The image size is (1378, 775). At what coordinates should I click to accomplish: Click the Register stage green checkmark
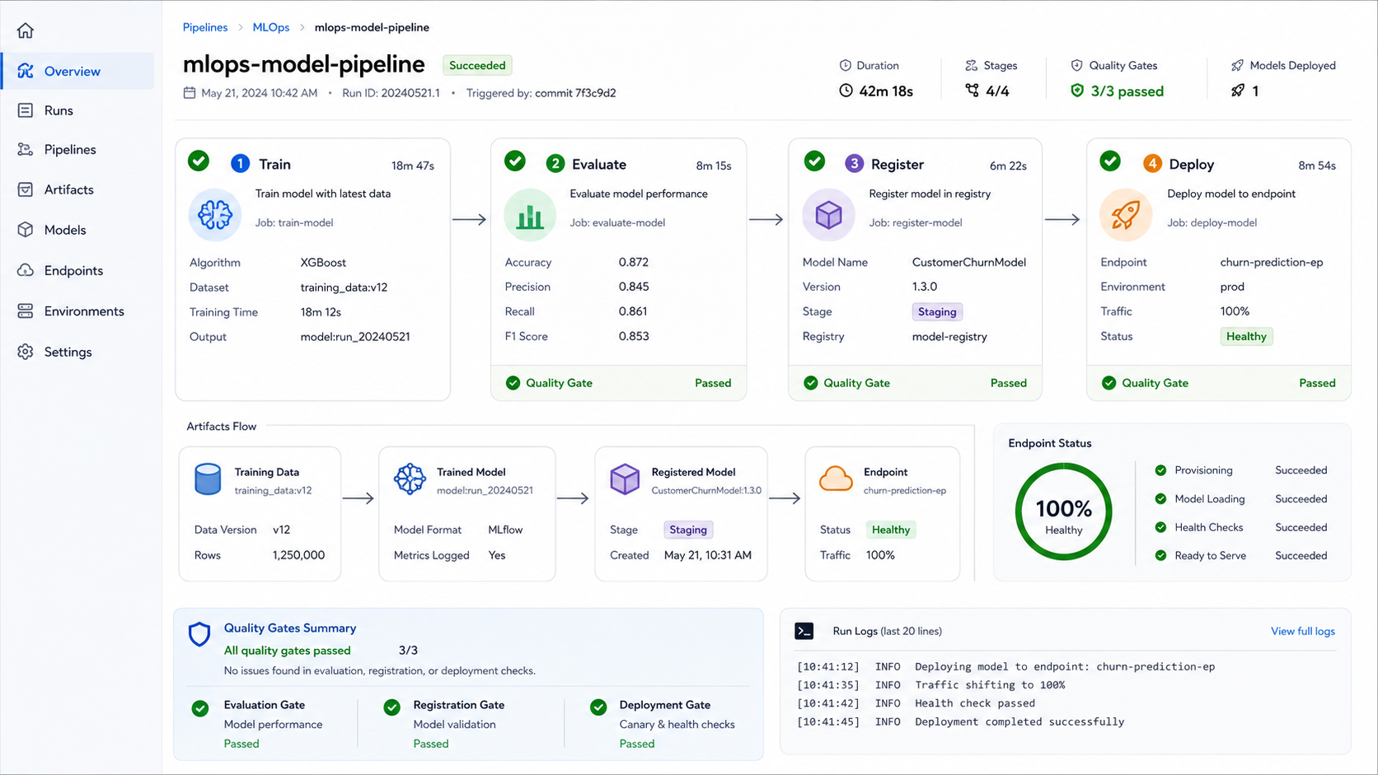click(x=814, y=161)
